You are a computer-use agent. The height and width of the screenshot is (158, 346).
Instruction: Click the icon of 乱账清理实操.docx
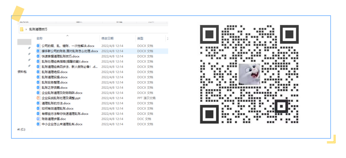tap(38, 77)
